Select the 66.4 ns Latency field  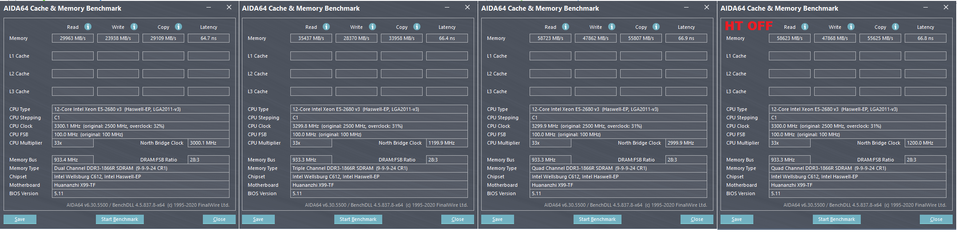pyautogui.click(x=447, y=38)
